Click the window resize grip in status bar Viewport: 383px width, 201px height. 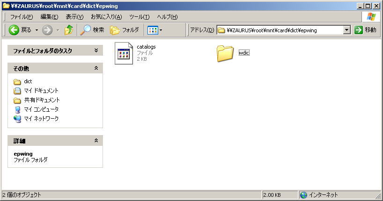tap(378, 196)
